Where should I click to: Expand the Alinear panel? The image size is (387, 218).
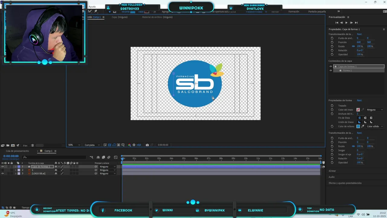[332, 171]
